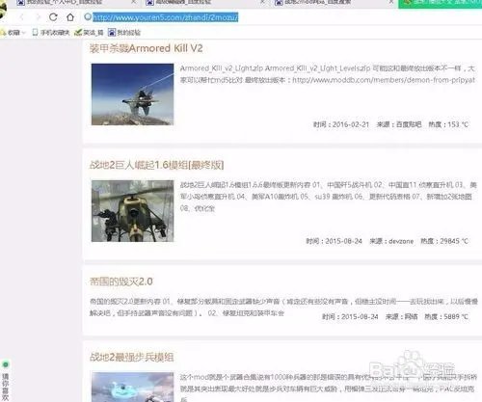Open the 战地2最强步兵模组 title link
The height and width of the screenshot is (402, 482).
(x=132, y=357)
